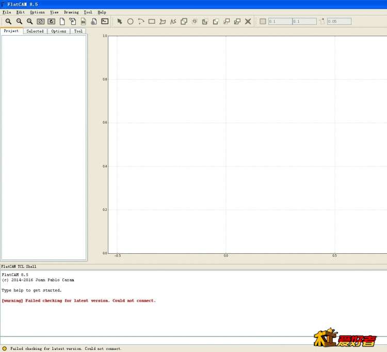Click the Edit Geometry pencil-page icon
387x352 pixels.
pyautogui.click(x=73, y=22)
